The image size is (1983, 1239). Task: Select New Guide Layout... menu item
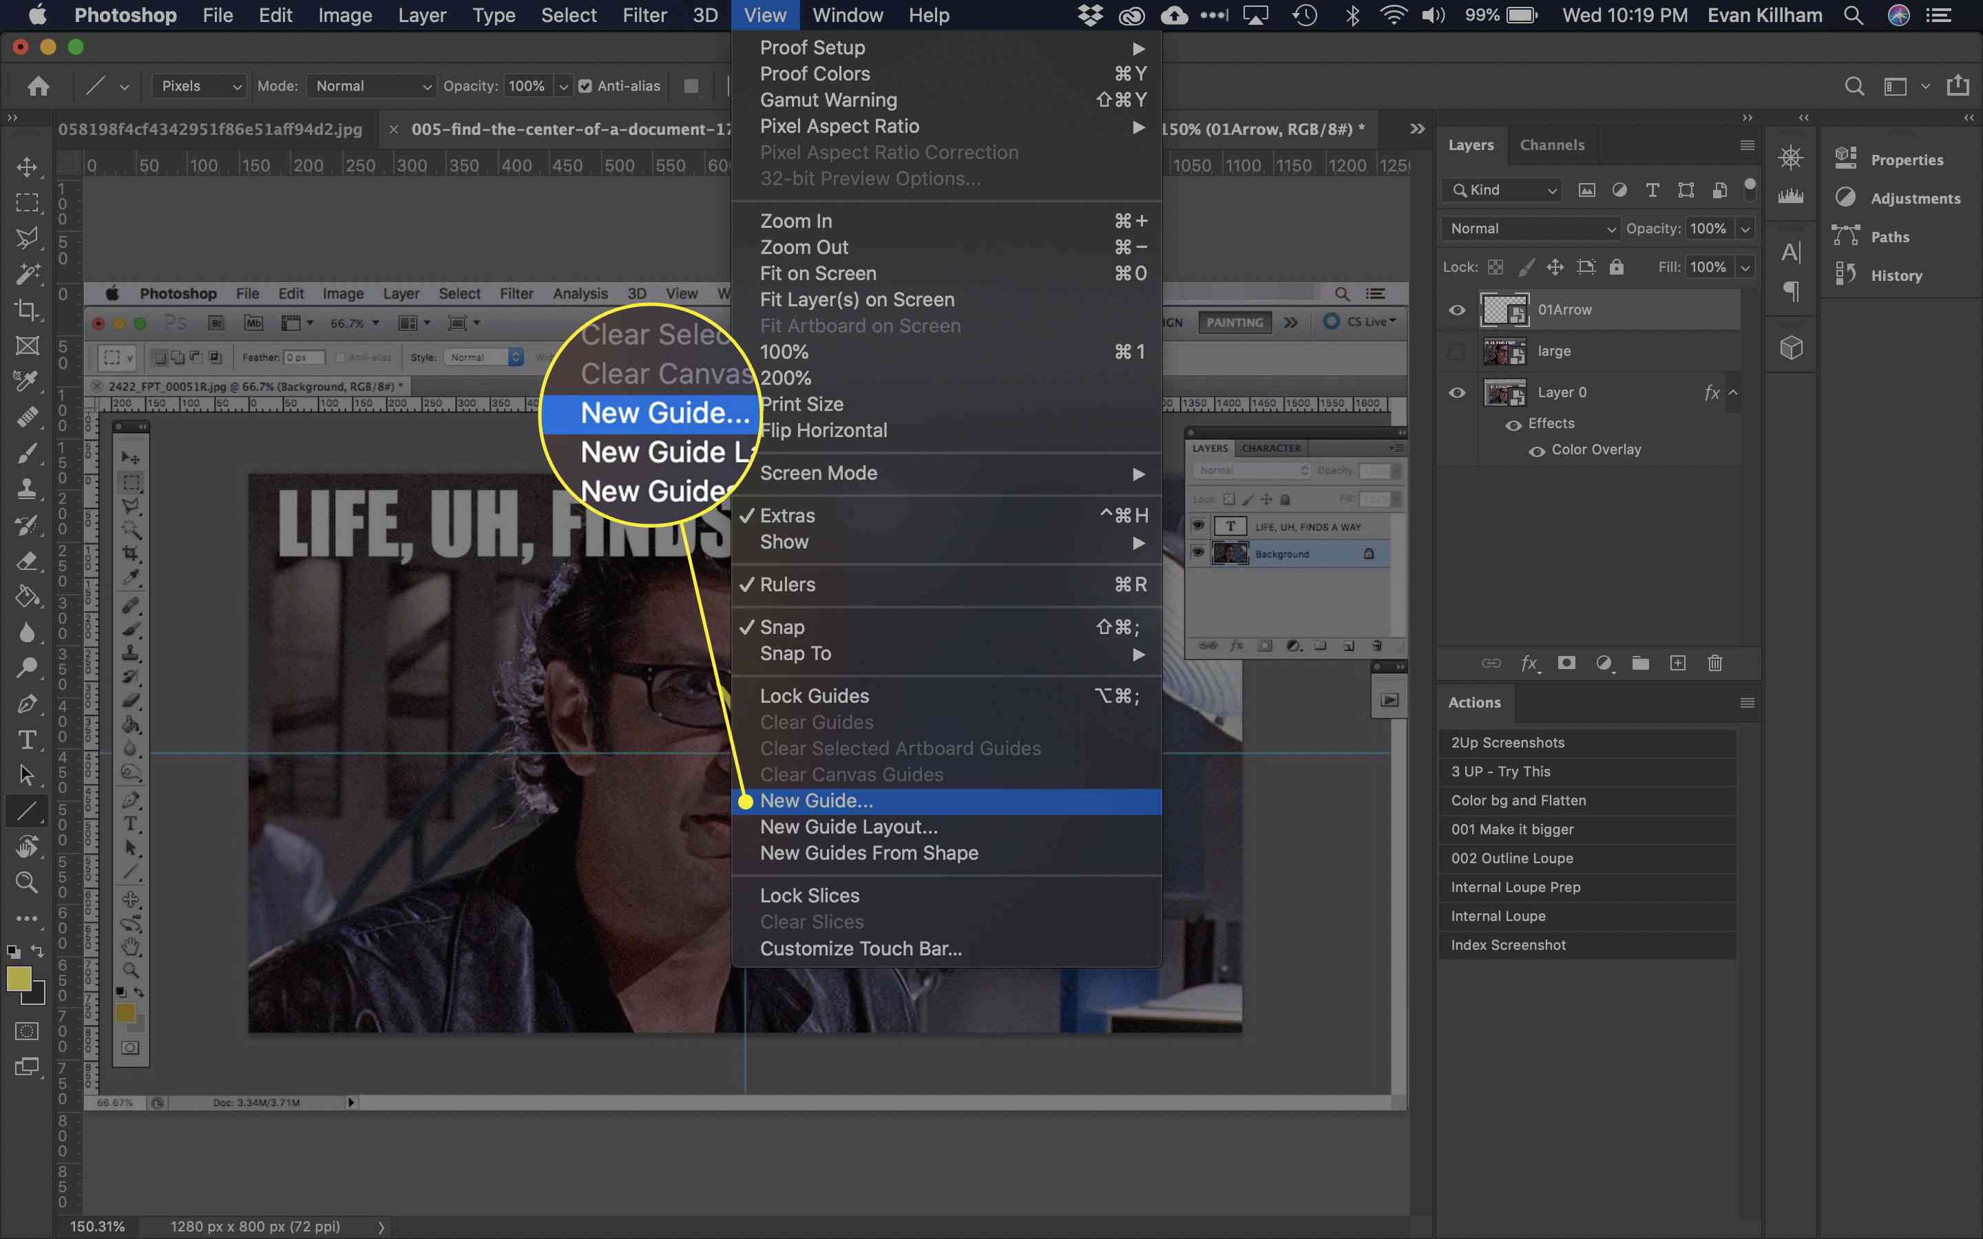point(848,827)
